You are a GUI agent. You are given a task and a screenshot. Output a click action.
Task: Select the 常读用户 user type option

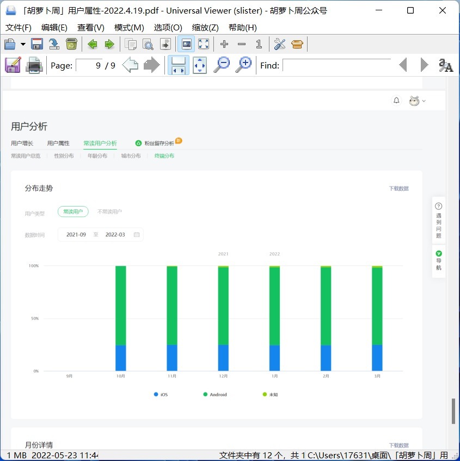[x=73, y=212]
